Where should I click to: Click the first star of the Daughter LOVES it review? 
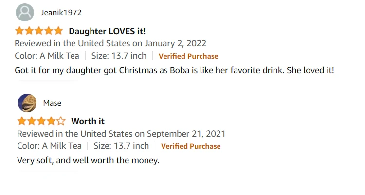point(19,31)
